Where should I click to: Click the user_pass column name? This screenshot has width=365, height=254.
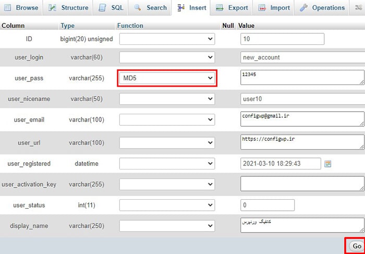pos(29,78)
